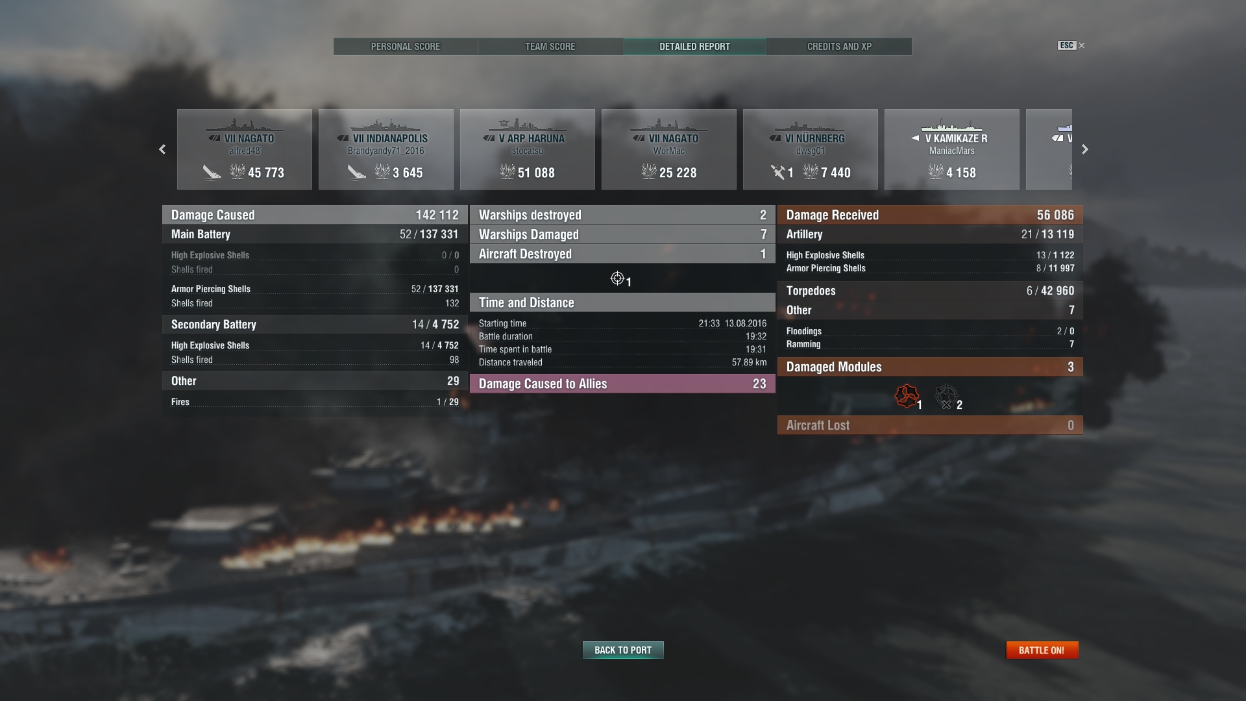Start a new match with Battle On!
Screen dimensions: 1246x701
point(1042,650)
